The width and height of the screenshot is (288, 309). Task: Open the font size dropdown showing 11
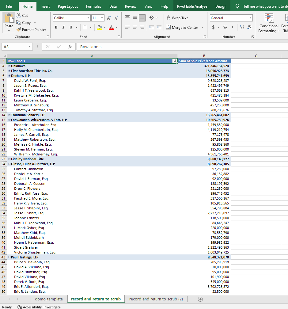102,18
